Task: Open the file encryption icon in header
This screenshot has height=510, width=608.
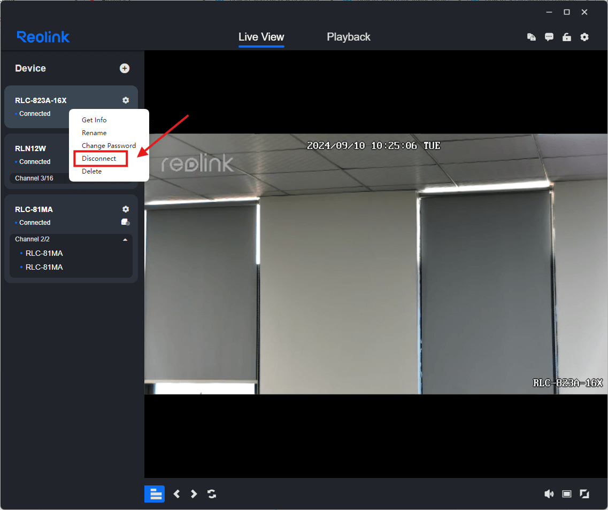Action: (531, 37)
